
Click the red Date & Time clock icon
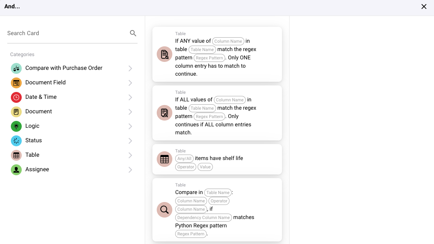point(16,97)
